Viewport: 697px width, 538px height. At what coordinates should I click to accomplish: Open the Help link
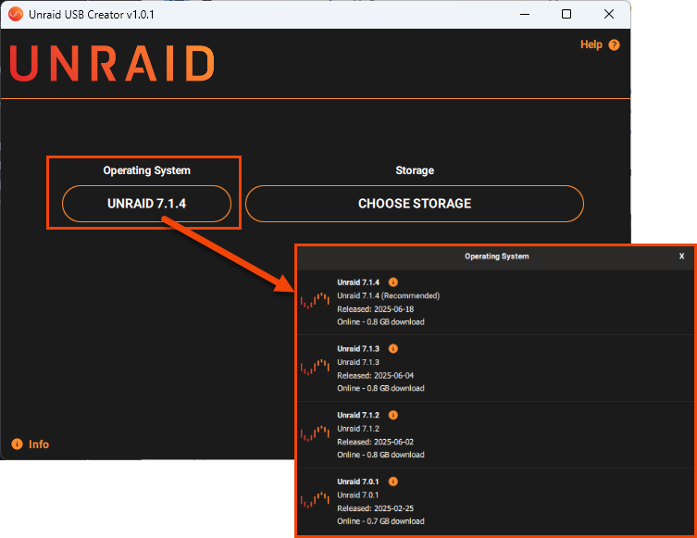(591, 44)
